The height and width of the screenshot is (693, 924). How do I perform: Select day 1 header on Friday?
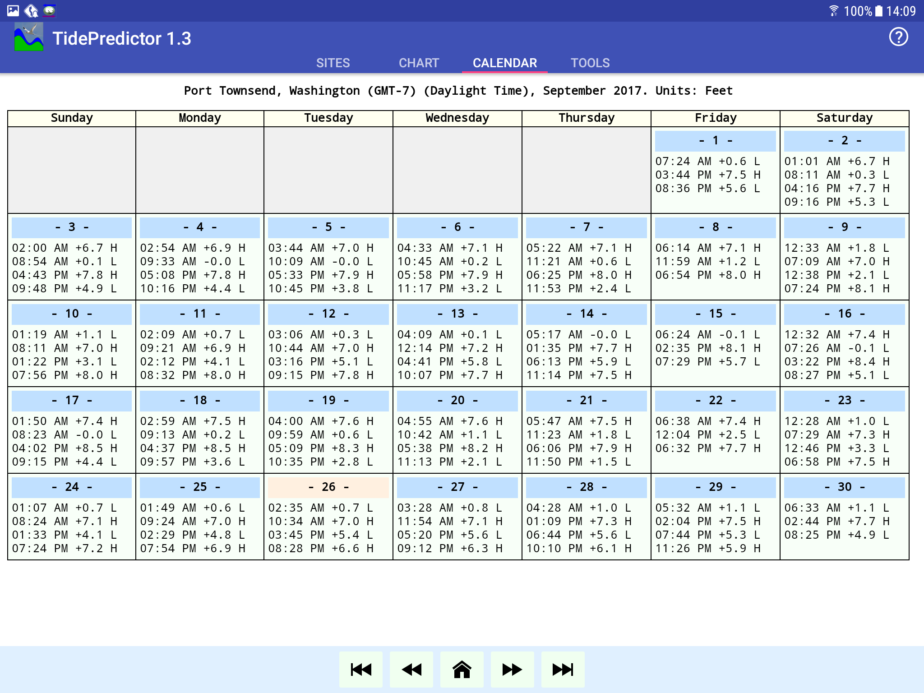[x=715, y=140]
